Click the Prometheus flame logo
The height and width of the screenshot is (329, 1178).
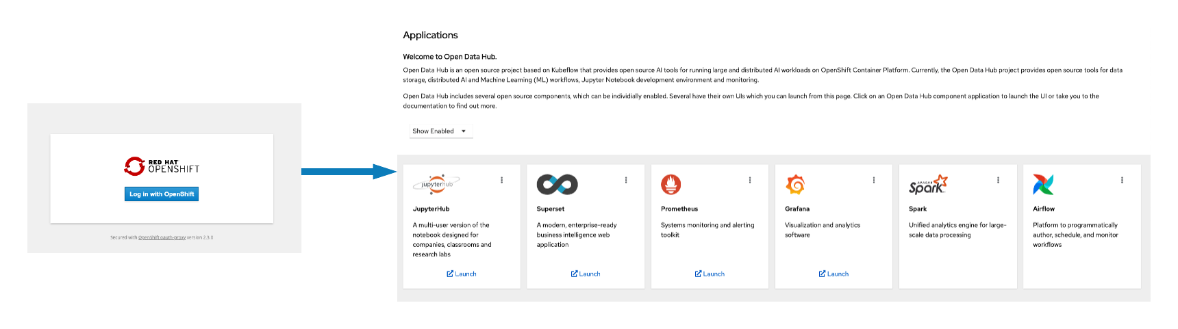click(x=671, y=184)
